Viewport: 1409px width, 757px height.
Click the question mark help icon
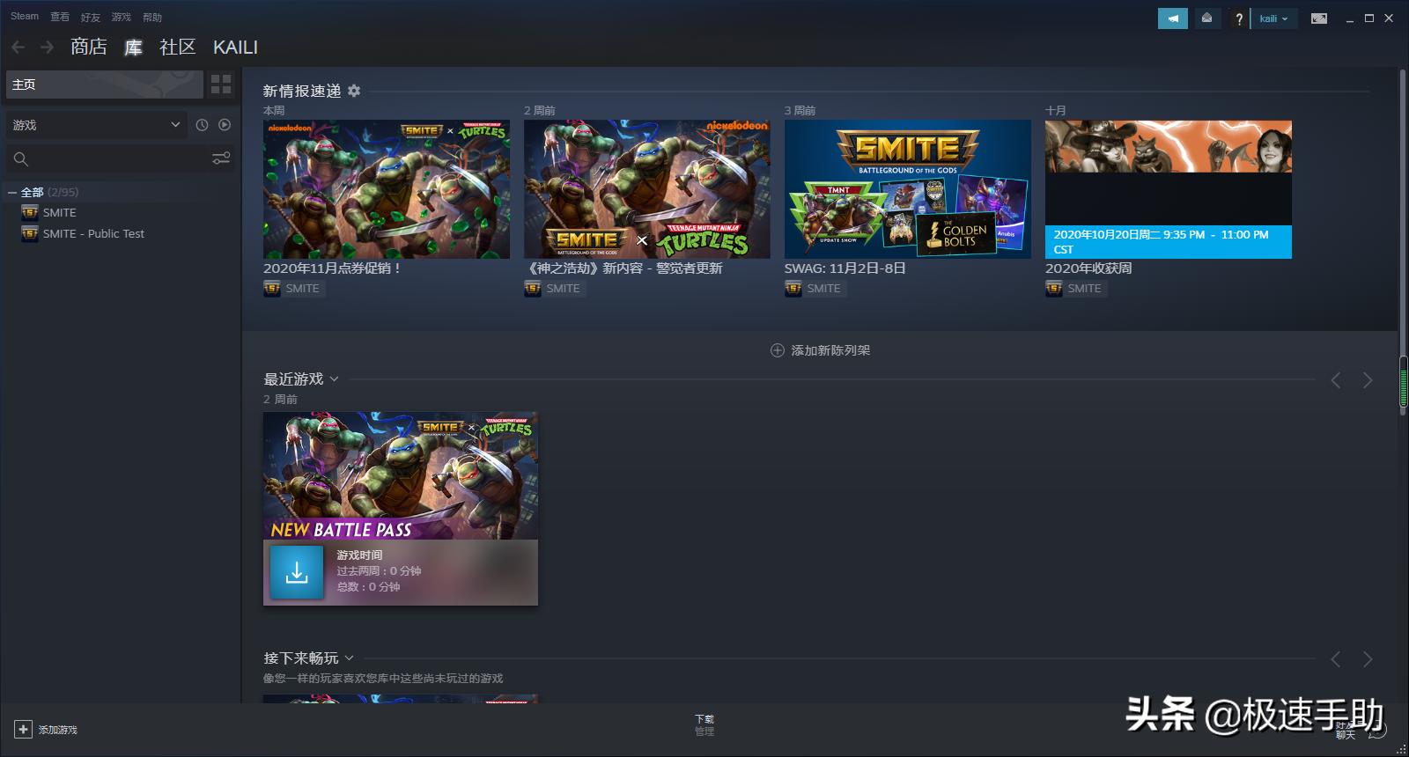point(1238,18)
